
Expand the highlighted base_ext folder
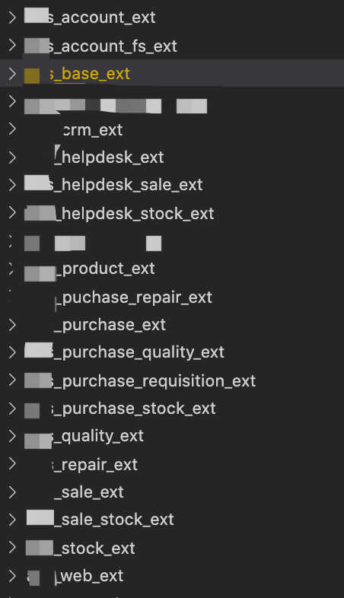click(12, 74)
